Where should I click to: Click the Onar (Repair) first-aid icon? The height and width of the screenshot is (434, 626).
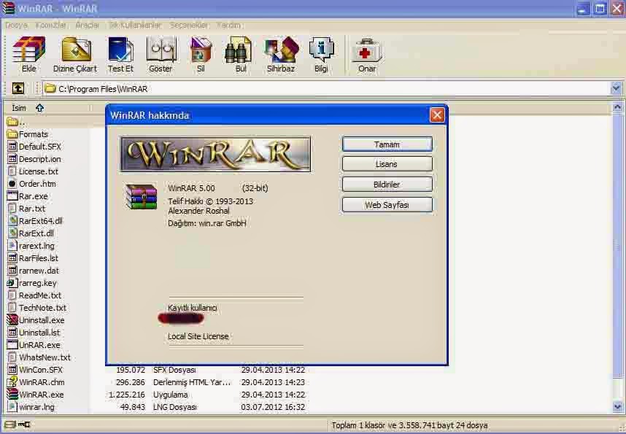tap(366, 55)
